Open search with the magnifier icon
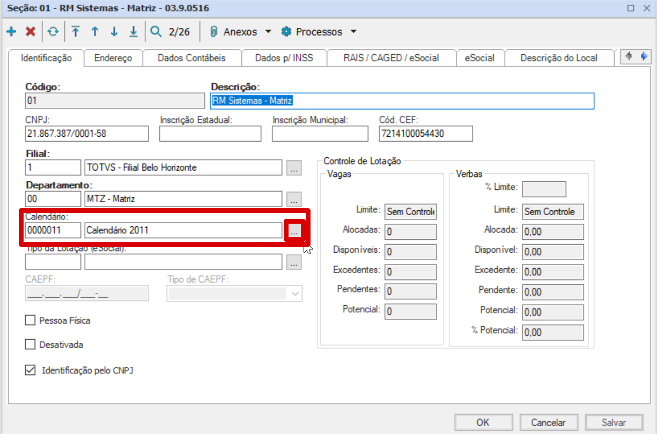 156,32
